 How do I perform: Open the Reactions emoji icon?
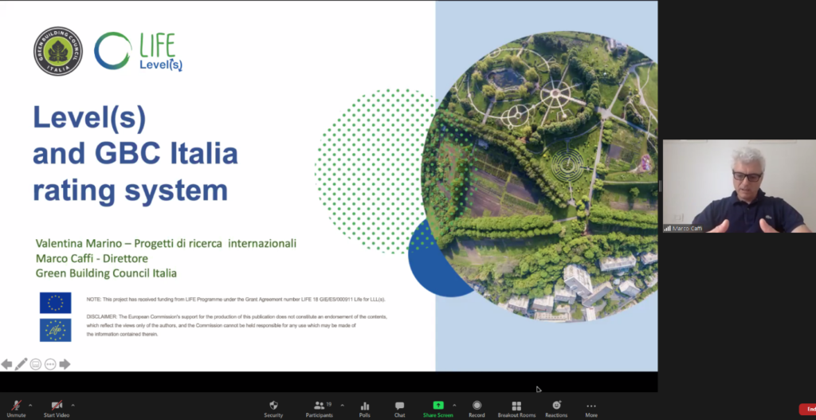point(556,405)
